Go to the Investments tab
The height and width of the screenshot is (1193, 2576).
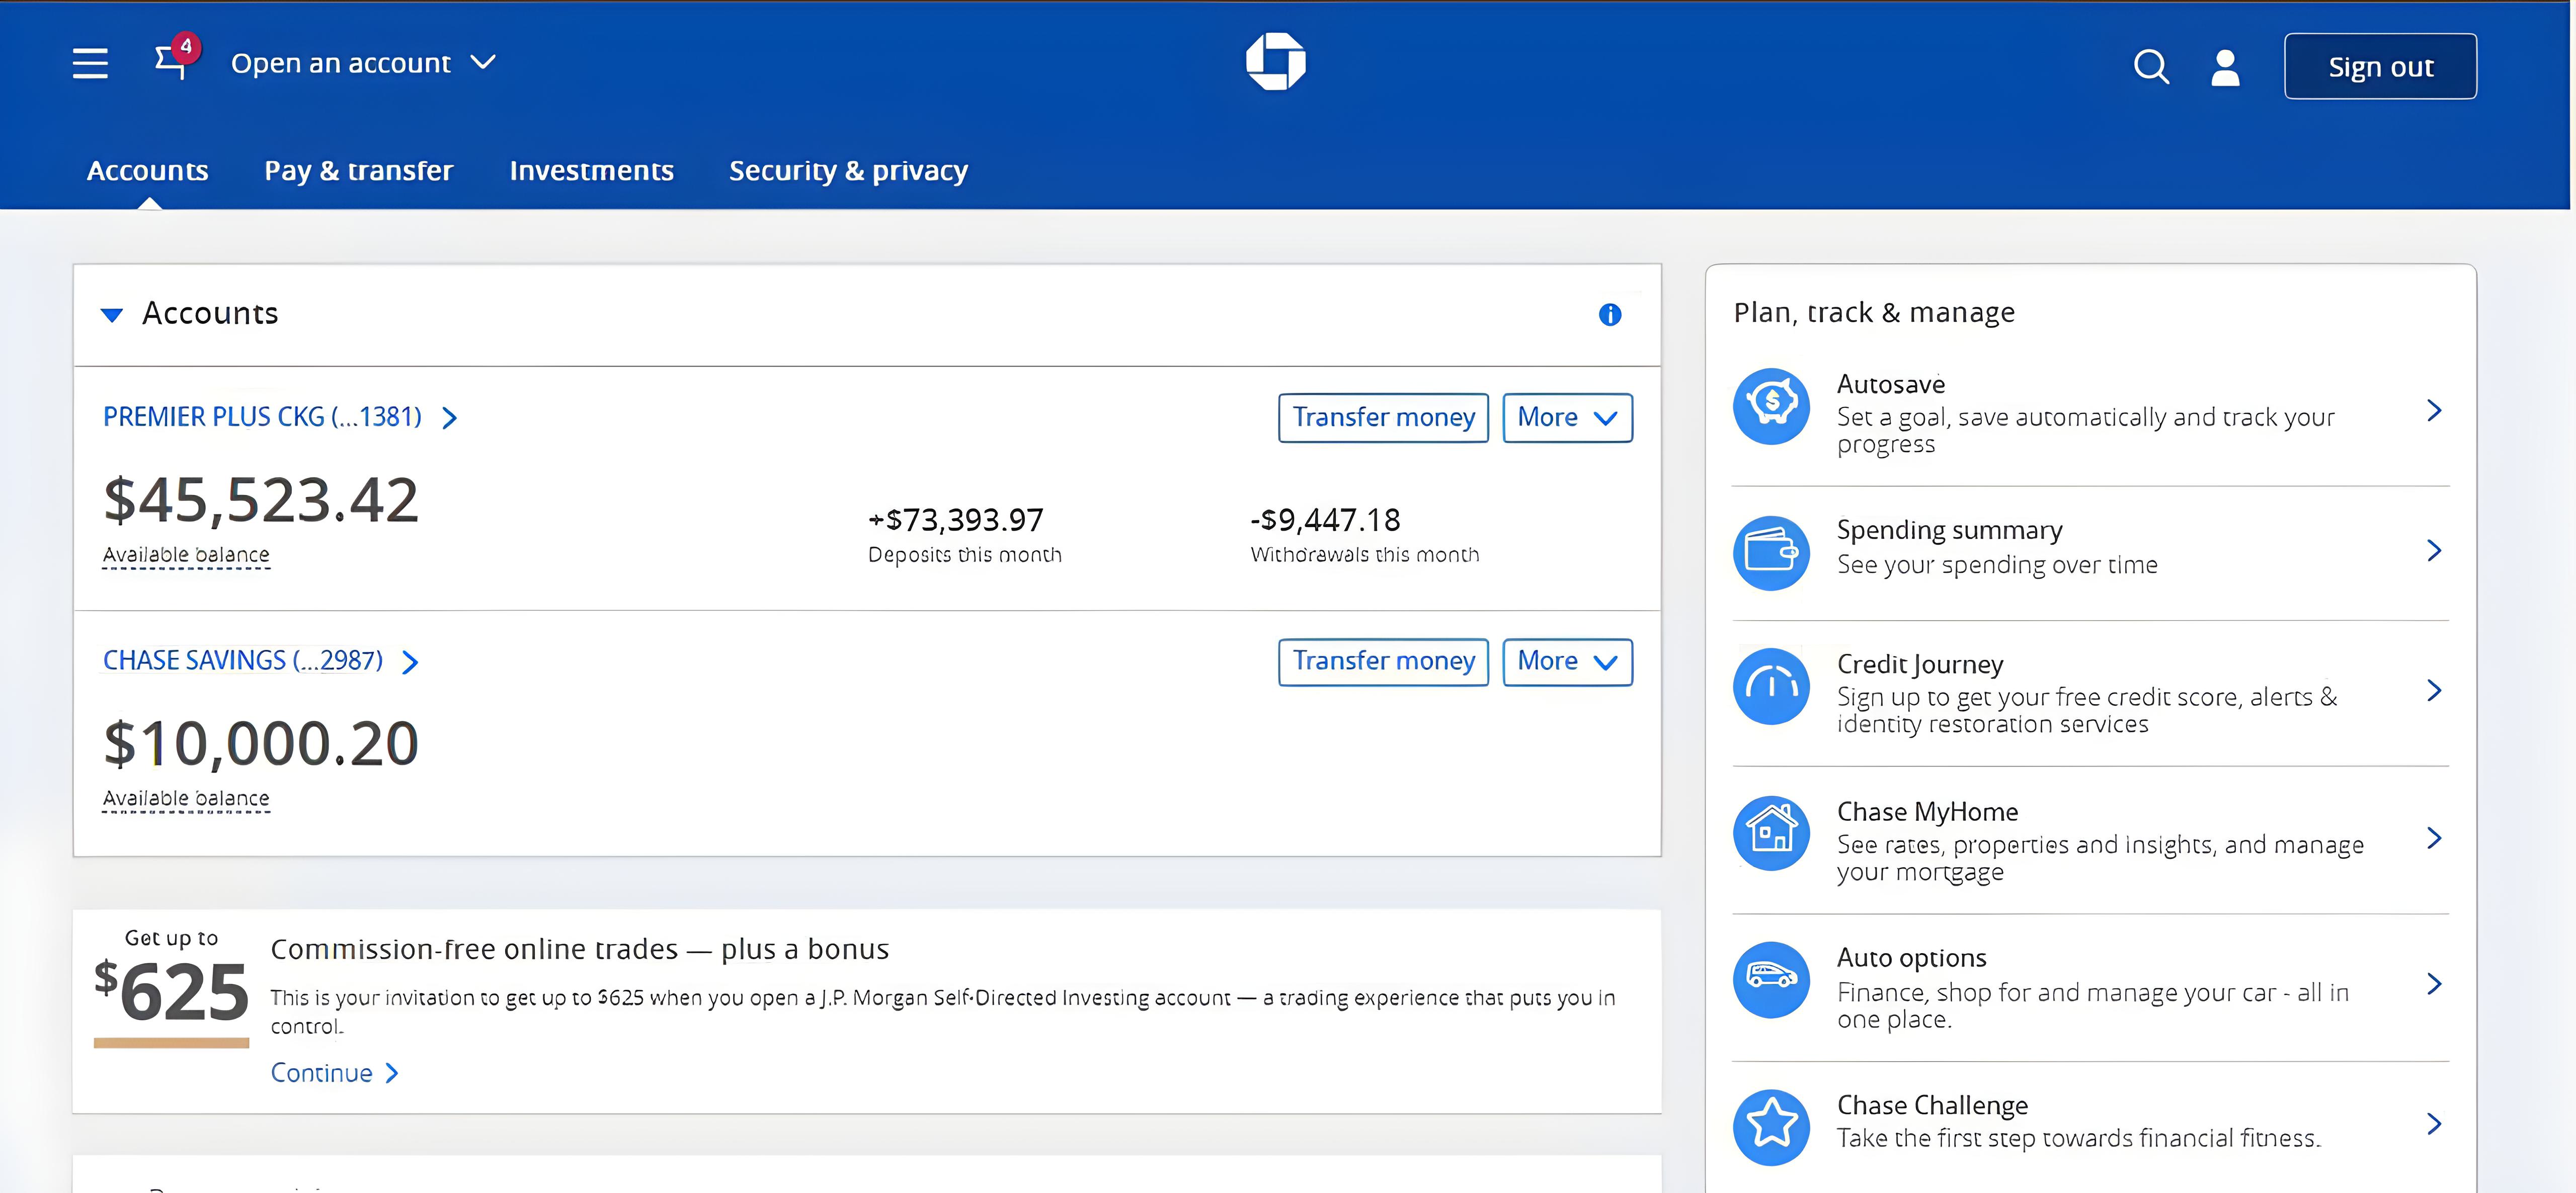tap(591, 171)
